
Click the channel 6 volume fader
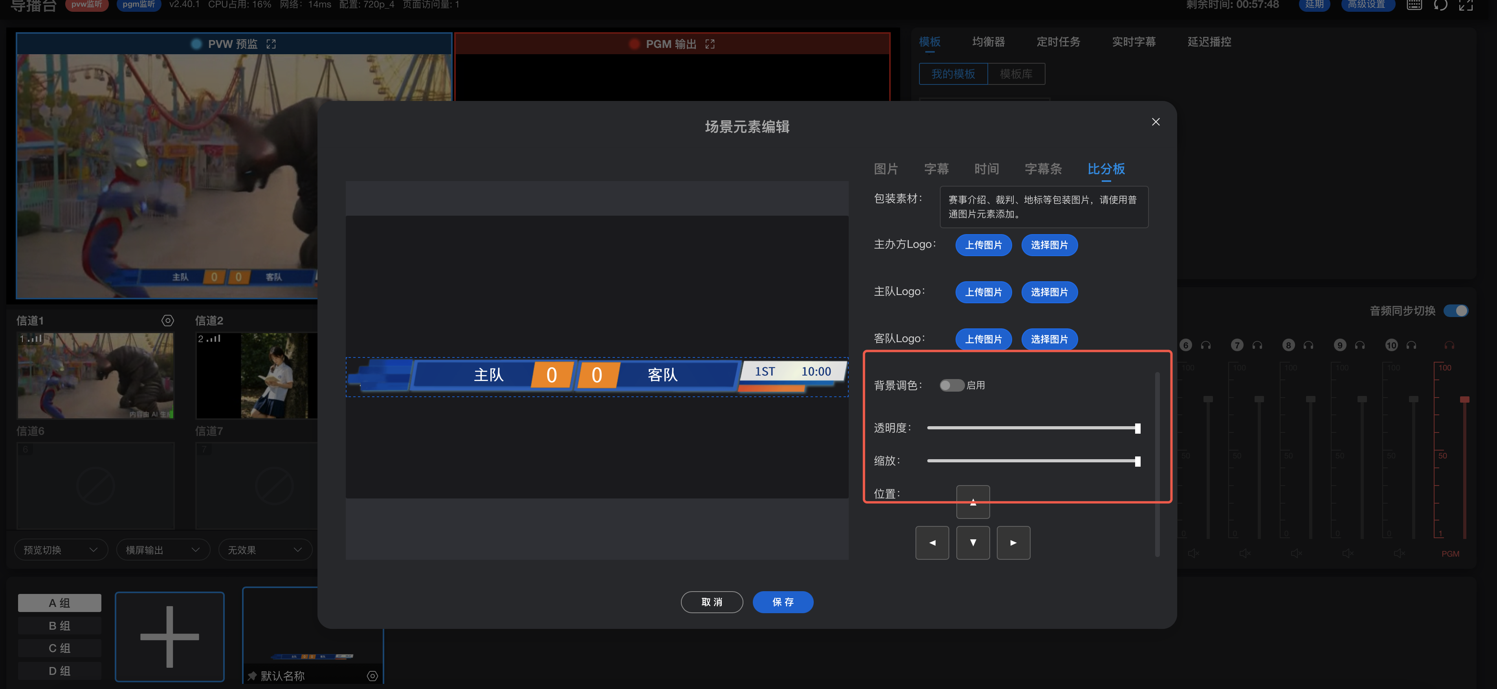coord(1207,399)
